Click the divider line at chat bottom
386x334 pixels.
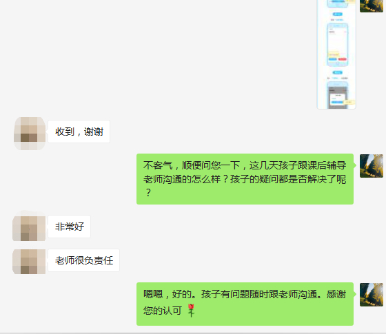coord(193,333)
